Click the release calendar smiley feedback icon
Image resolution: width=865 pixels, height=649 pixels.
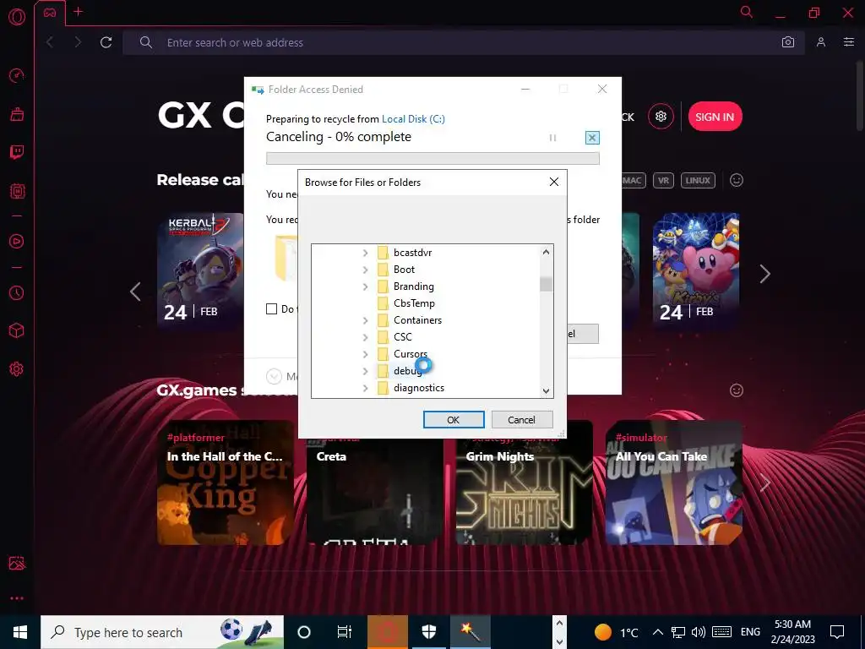coord(737,180)
